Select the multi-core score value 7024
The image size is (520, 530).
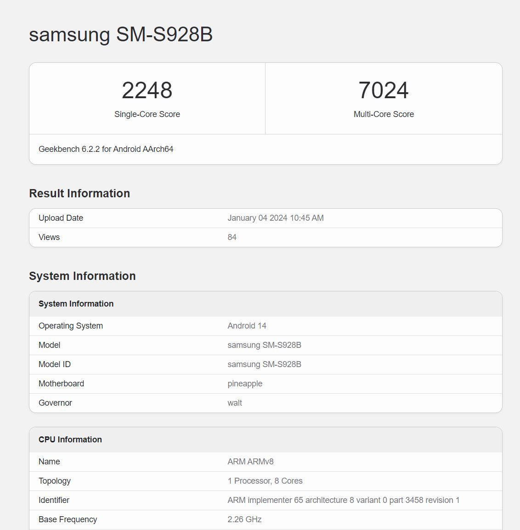coord(384,90)
